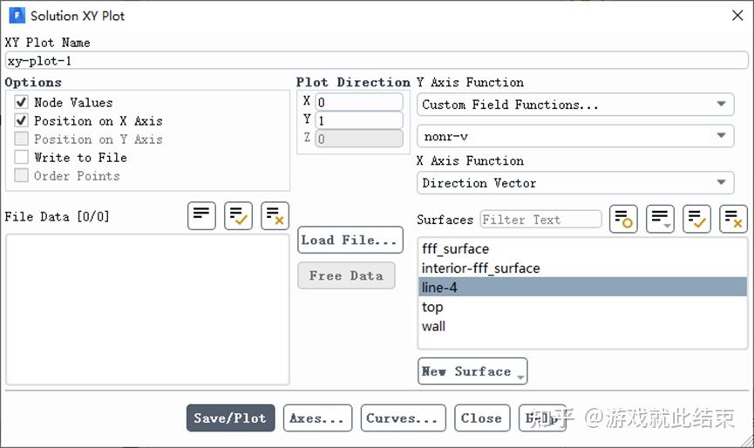Open Custom Field Functions dropdown

tap(575, 105)
